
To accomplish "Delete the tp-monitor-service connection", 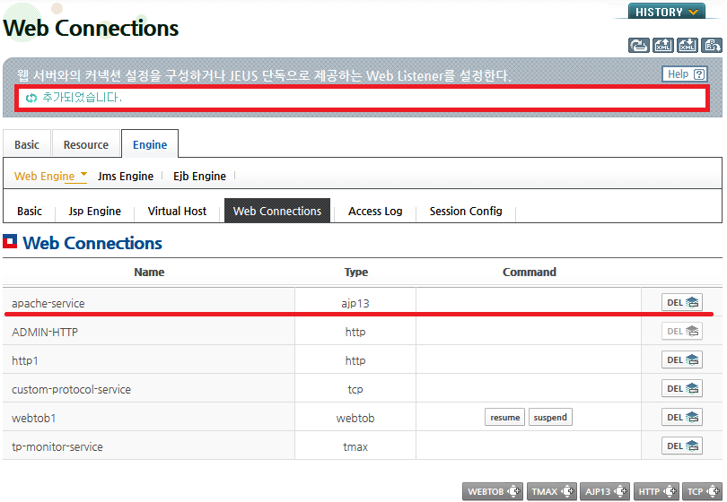I will point(681,446).
